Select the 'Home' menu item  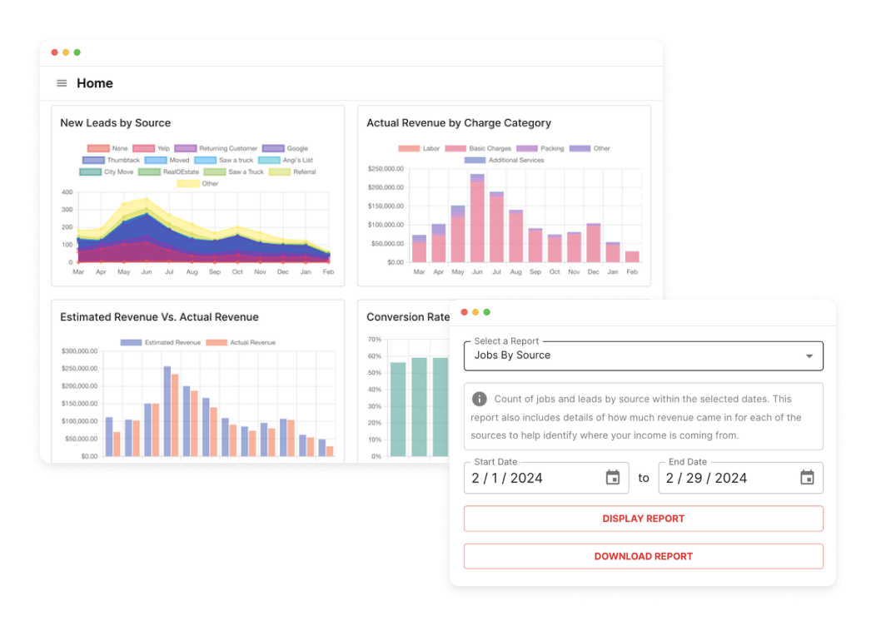pos(94,83)
